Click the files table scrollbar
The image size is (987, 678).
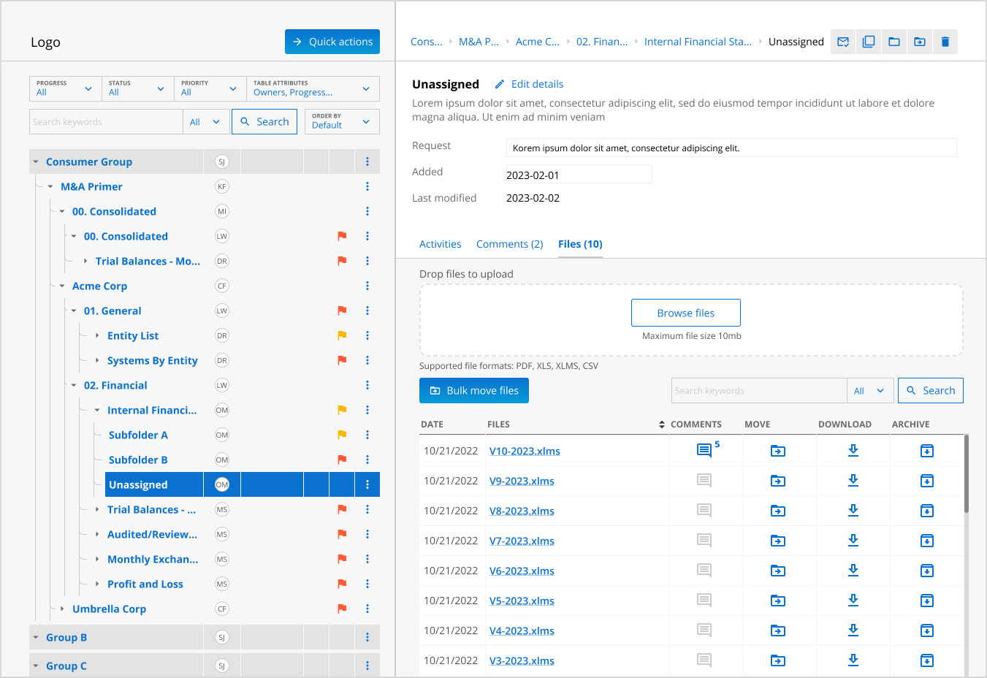(967, 473)
